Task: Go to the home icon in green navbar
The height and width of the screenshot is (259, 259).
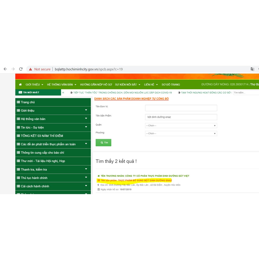Action: point(20,84)
